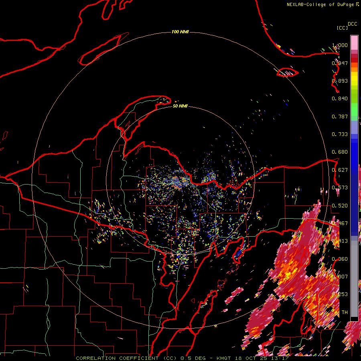Click the 0.520 scale value
The height and width of the screenshot is (361, 361).
[x=340, y=206]
